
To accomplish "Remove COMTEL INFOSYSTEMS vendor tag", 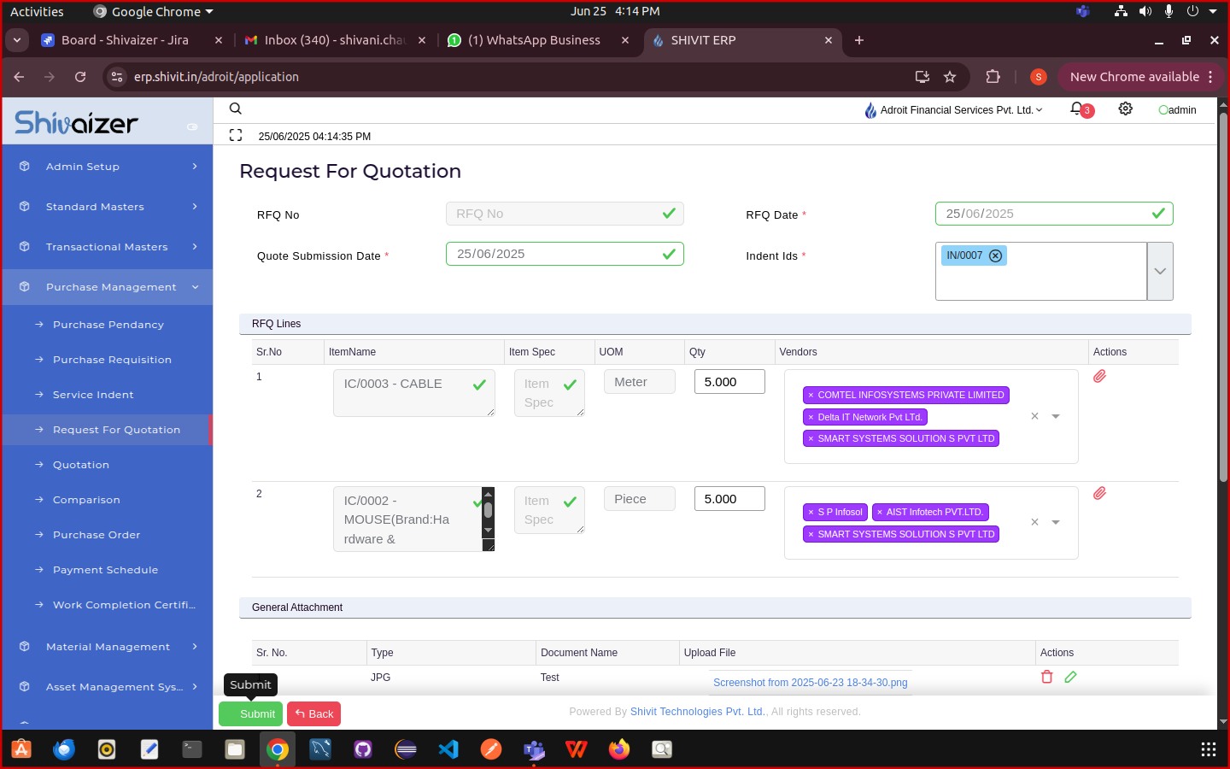I will click(x=811, y=395).
